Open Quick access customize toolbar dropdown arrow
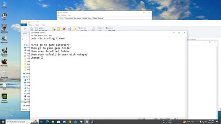This screenshot has width=221, height=124. point(31,22)
